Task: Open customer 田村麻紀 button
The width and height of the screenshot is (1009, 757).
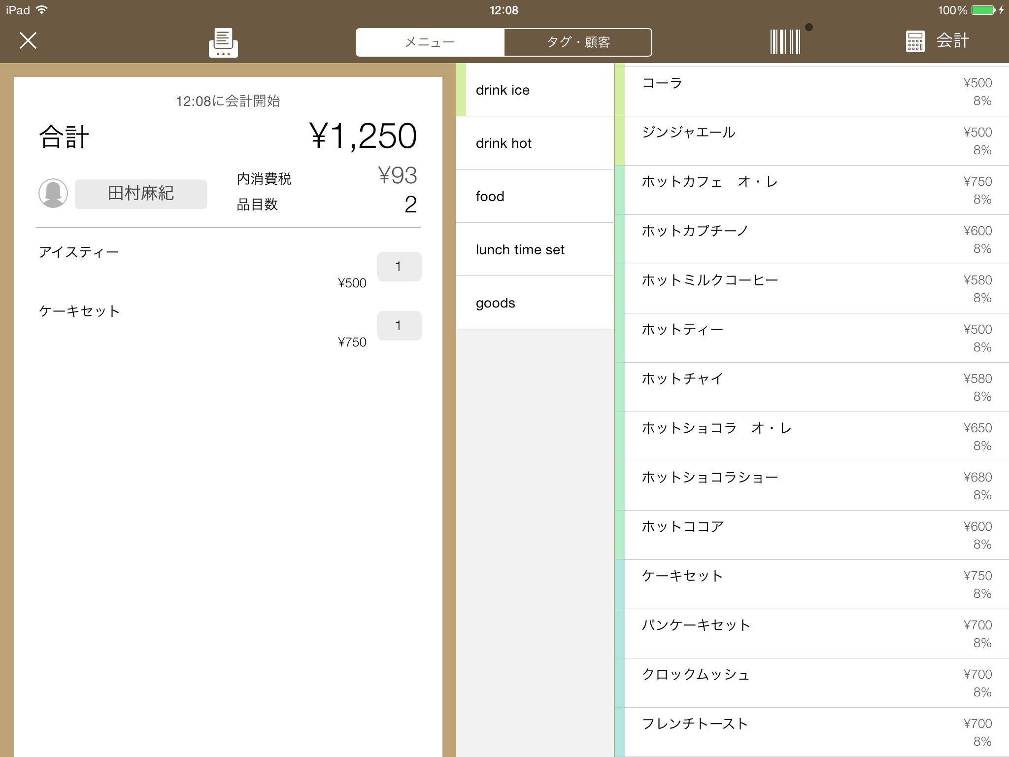Action: click(x=141, y=194)
